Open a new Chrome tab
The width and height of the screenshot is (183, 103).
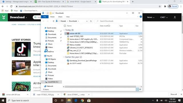pos(133,2)
